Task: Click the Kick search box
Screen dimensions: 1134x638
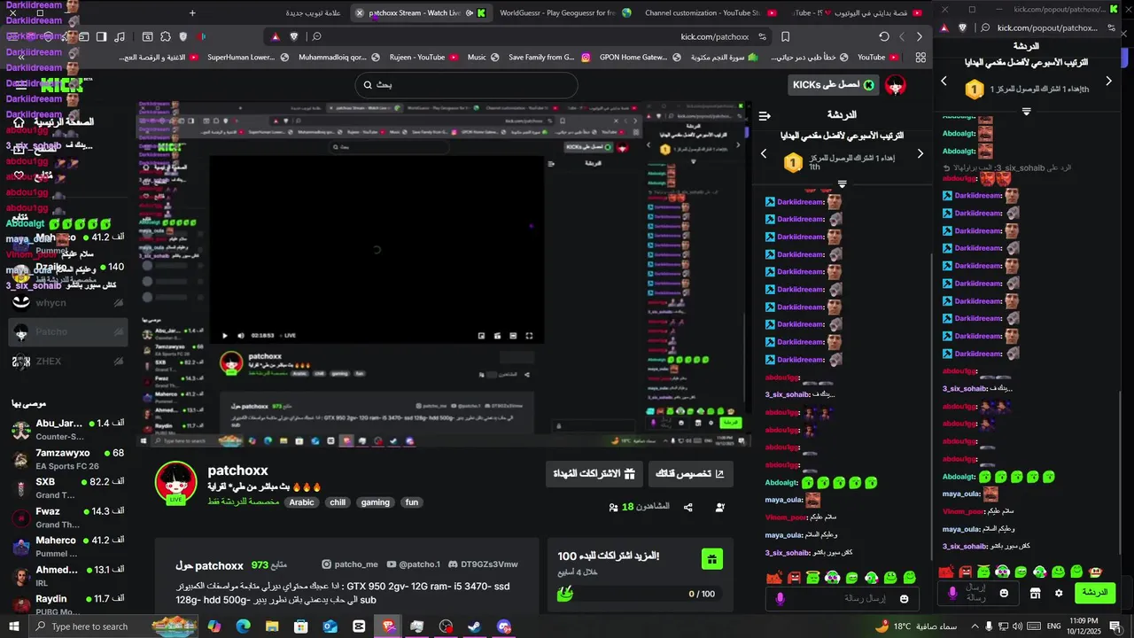Action: [x=466, y=84]
